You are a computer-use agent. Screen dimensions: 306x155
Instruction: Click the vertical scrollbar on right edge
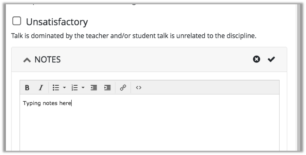(298, 77)
